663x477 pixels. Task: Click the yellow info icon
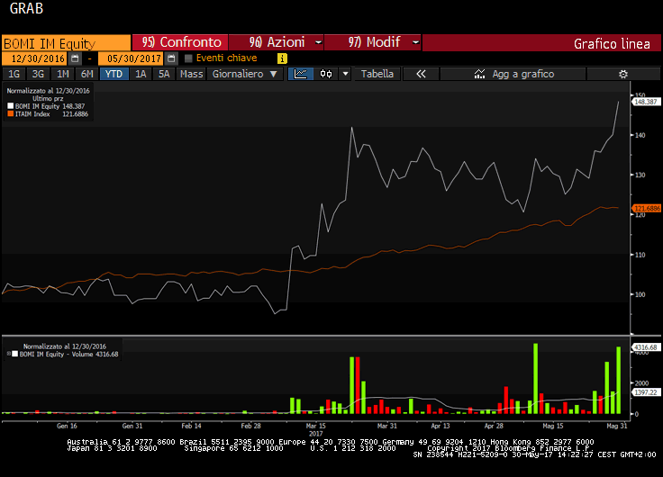click(282, 58)
